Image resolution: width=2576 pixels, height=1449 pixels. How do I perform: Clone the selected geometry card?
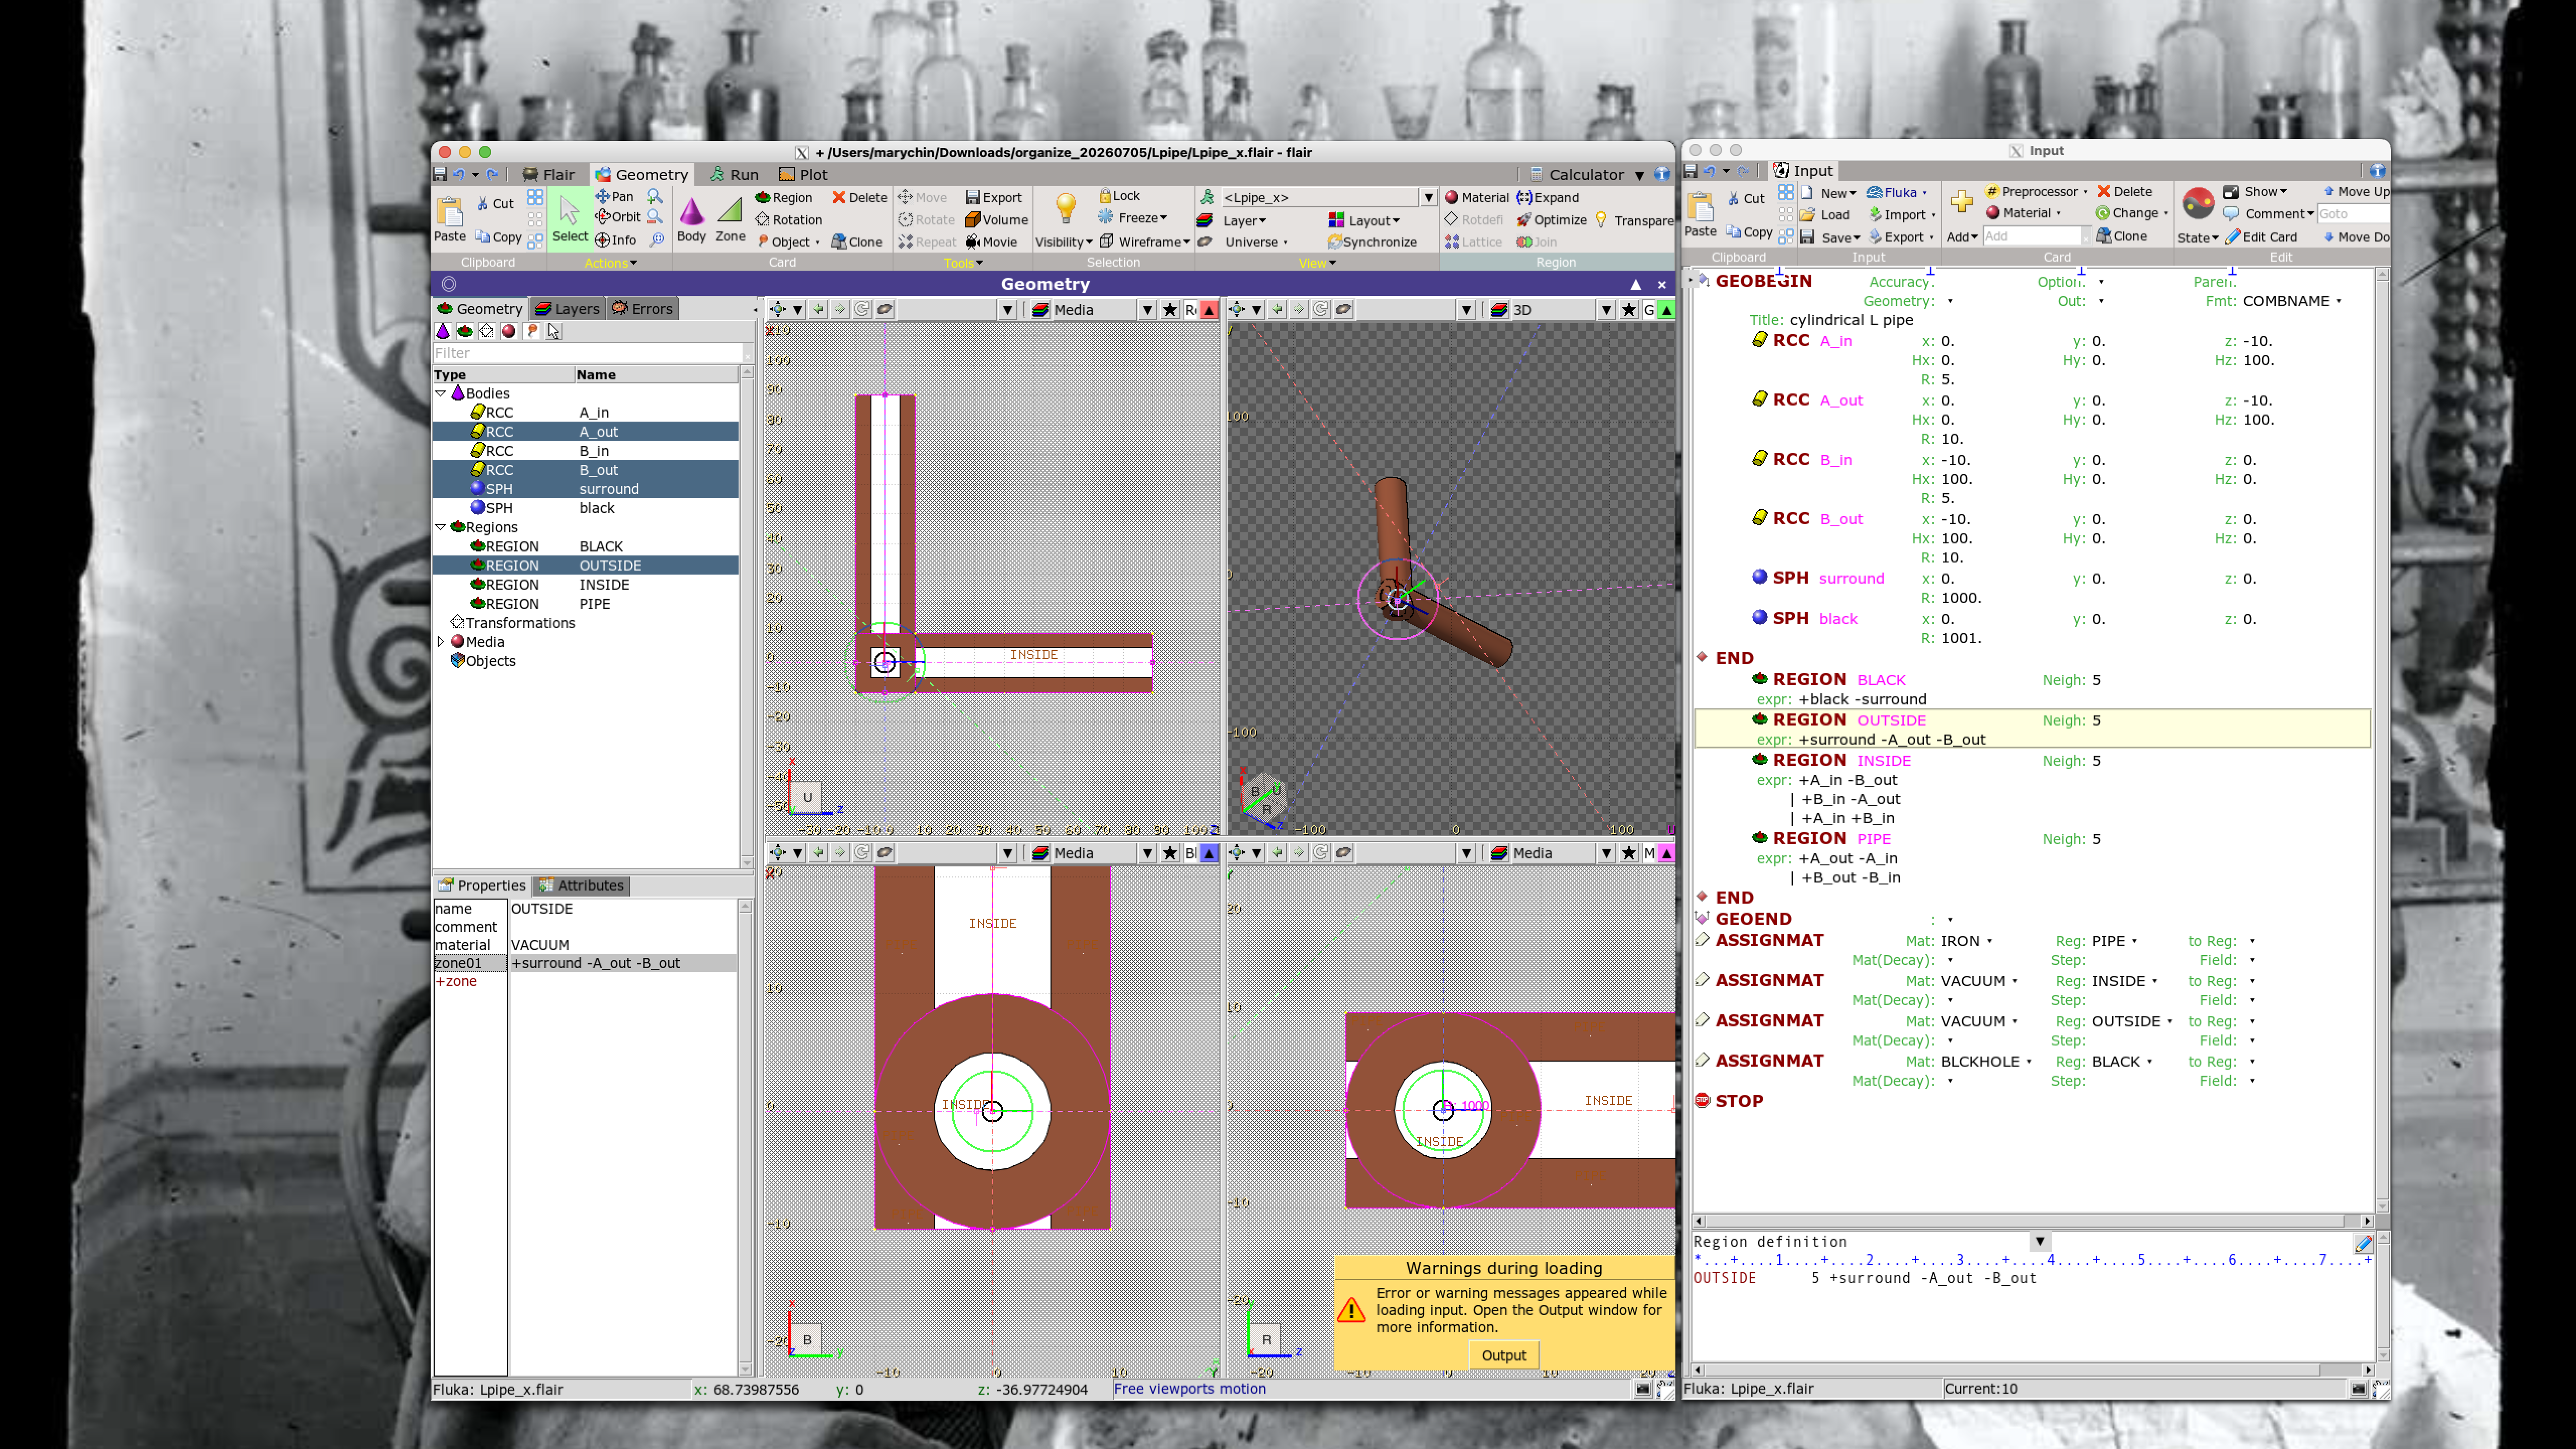click(x=857, y=242)
